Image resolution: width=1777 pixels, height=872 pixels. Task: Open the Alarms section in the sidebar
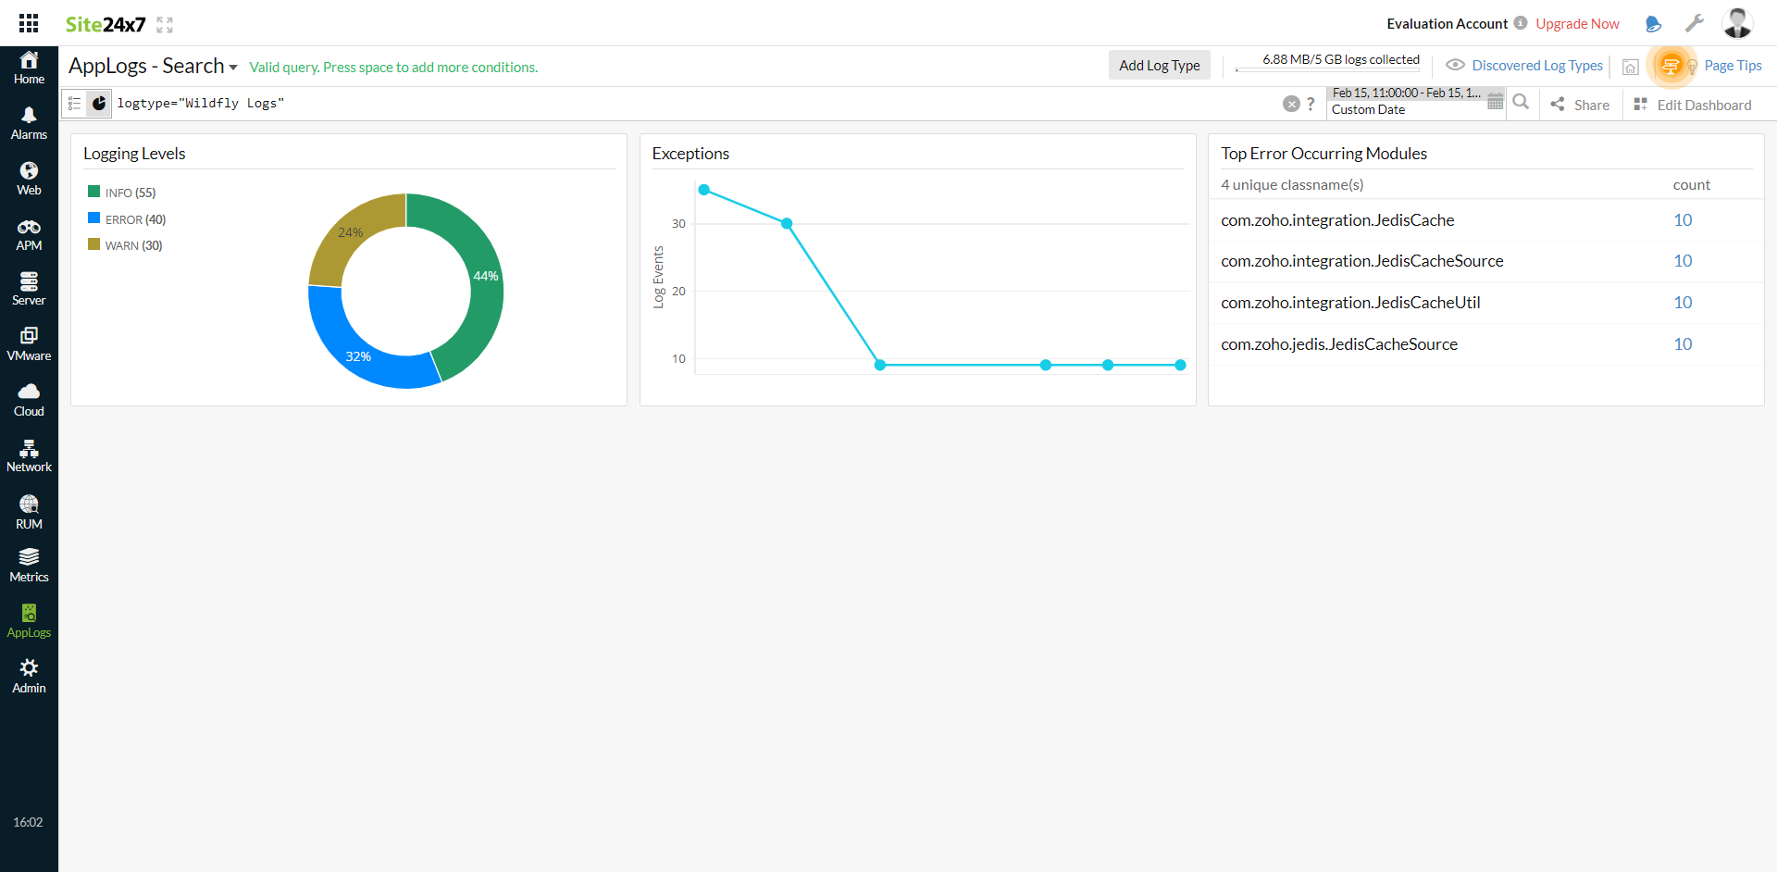click(x=29, y=121)
